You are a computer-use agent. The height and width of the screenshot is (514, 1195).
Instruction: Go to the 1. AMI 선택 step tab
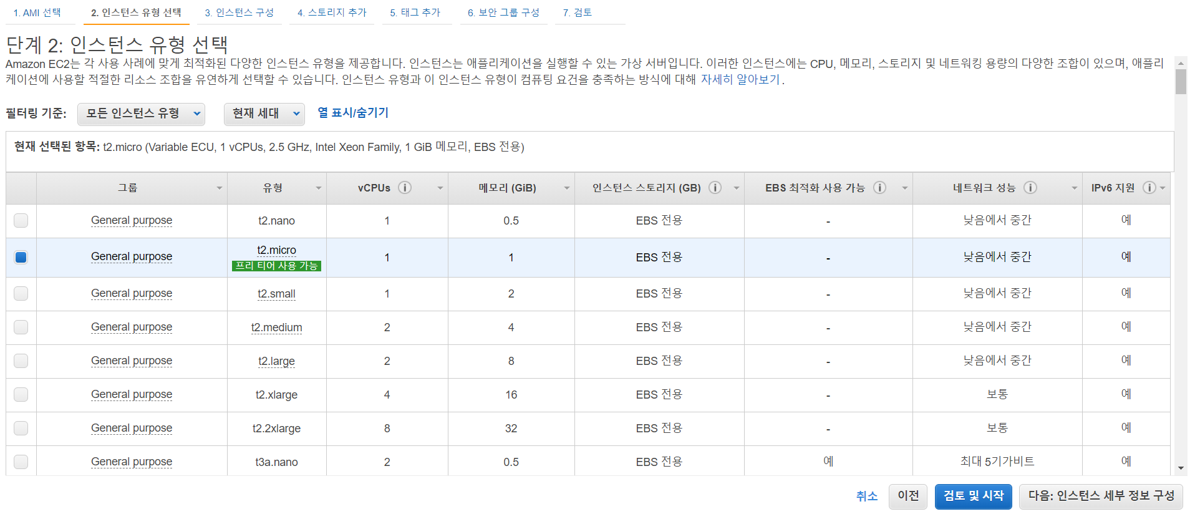tap(37, 12)
